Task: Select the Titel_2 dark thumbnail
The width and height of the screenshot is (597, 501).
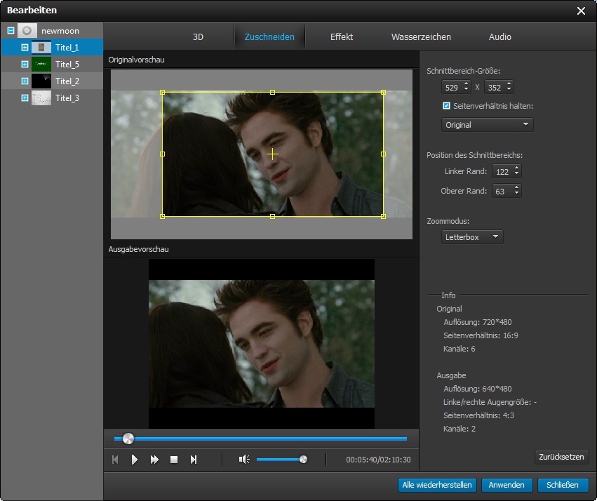Action: tap(41, 81)
